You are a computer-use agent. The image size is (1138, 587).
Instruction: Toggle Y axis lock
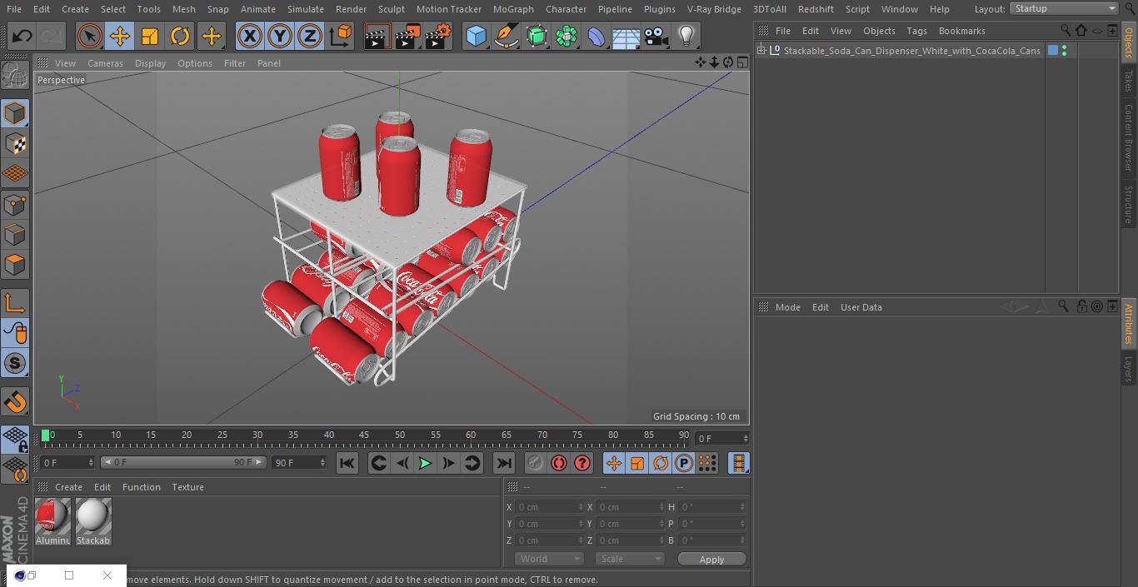280,36
